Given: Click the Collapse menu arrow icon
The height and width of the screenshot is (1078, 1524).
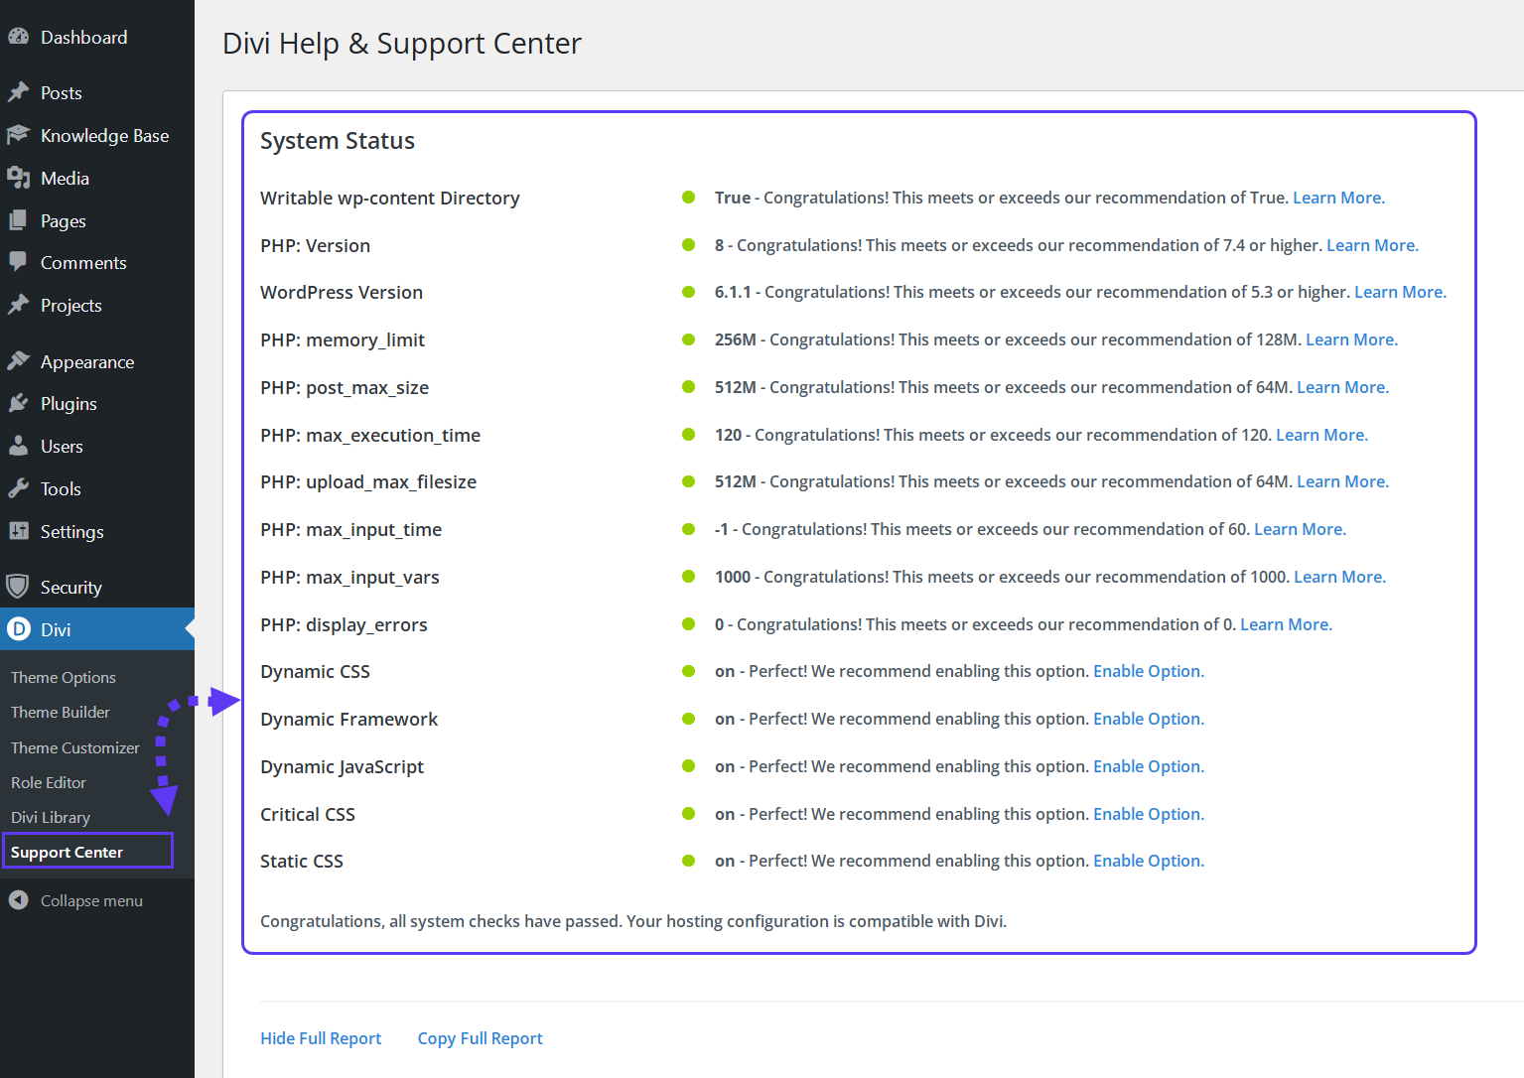Looking at the screenshot, I should pos(19,900).
